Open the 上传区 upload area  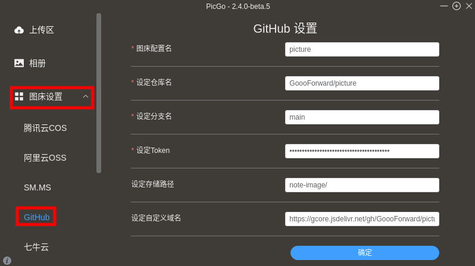point(42,30)
